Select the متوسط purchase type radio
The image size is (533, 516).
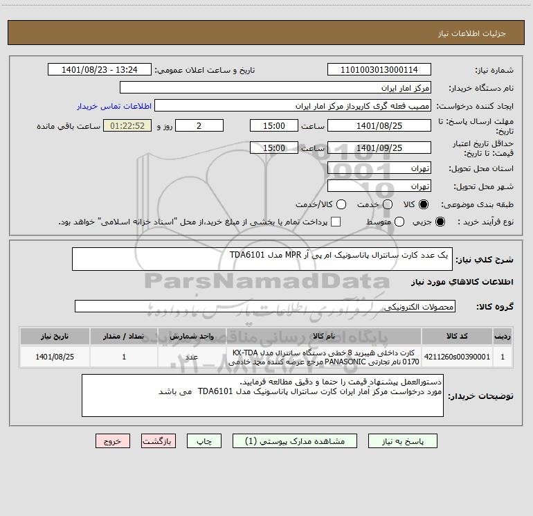(x=399, y=222)
